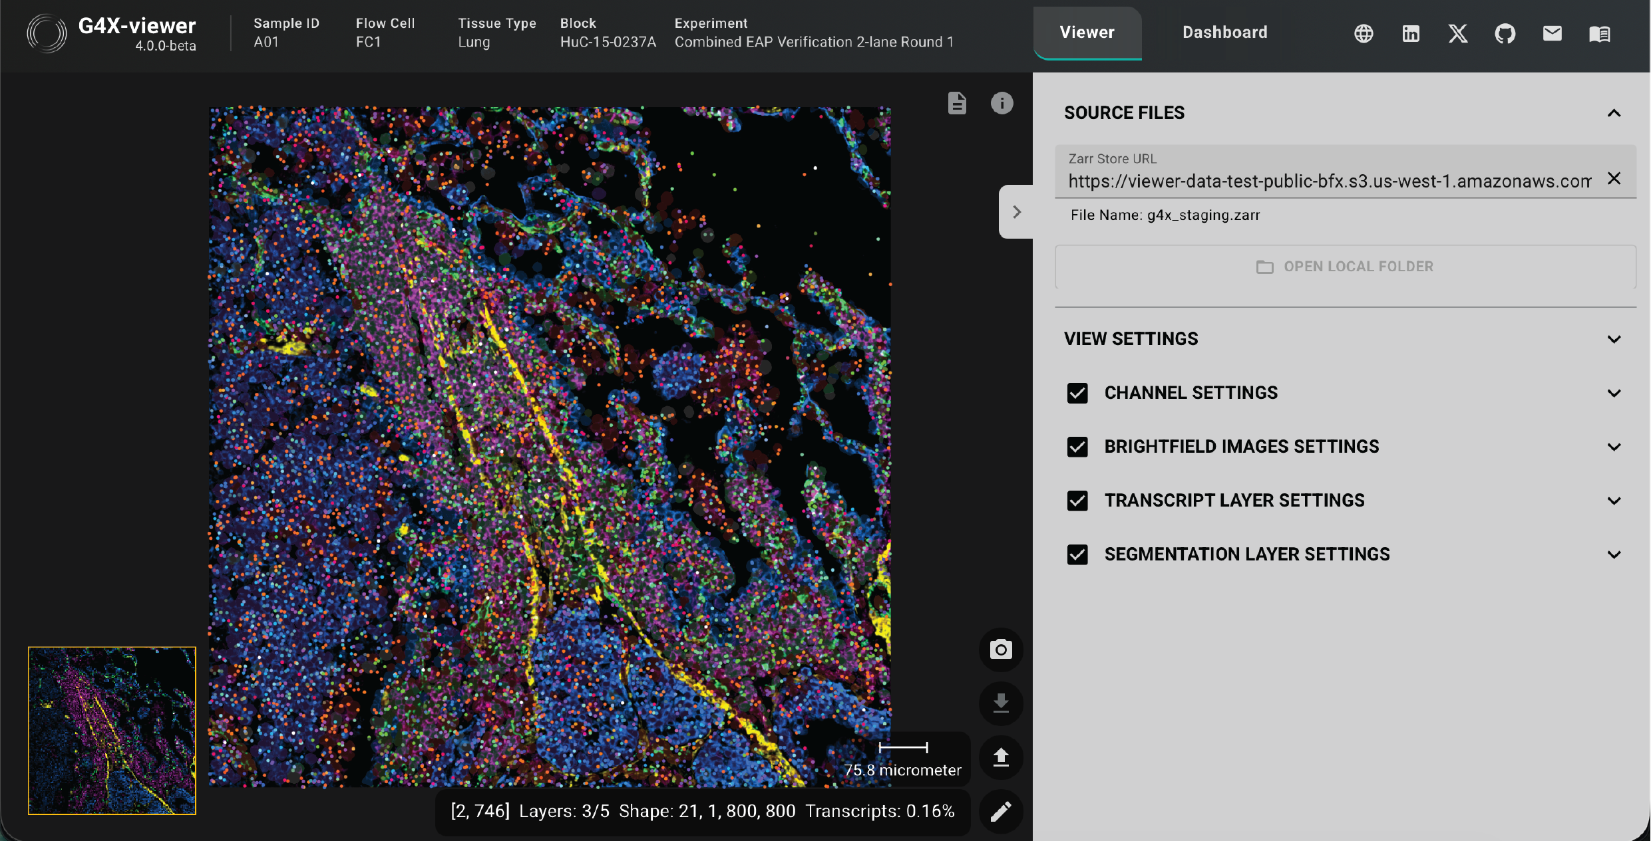1651x841 pixels.
Task: Clear the Zarr Store URL with X
Action: 1614,178
